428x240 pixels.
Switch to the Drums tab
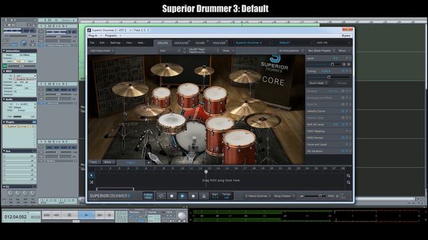coord(163,43)
